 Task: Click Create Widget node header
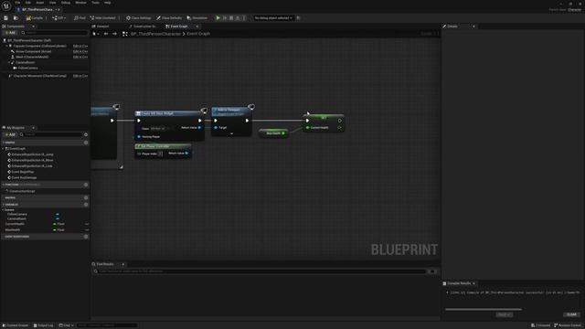point(168,113)
